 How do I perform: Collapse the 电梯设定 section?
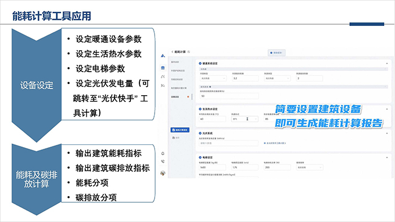pos(387,157)
